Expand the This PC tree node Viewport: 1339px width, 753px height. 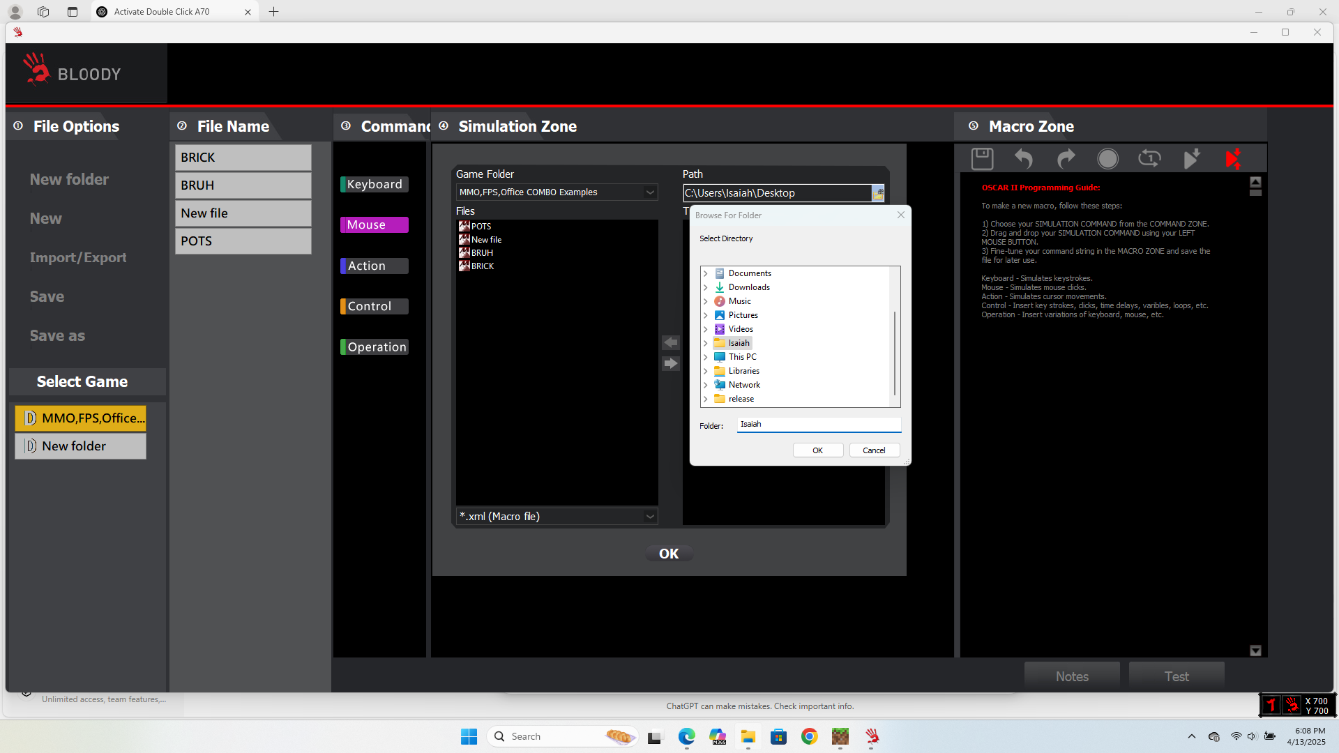point(706,357)
